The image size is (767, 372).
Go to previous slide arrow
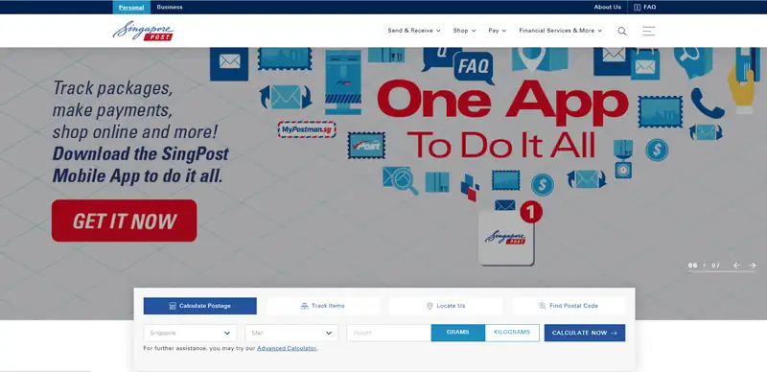[x=736, y=266]
